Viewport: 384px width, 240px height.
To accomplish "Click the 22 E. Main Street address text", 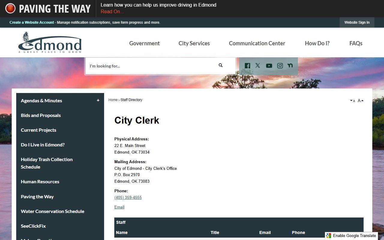I will 130,145.
